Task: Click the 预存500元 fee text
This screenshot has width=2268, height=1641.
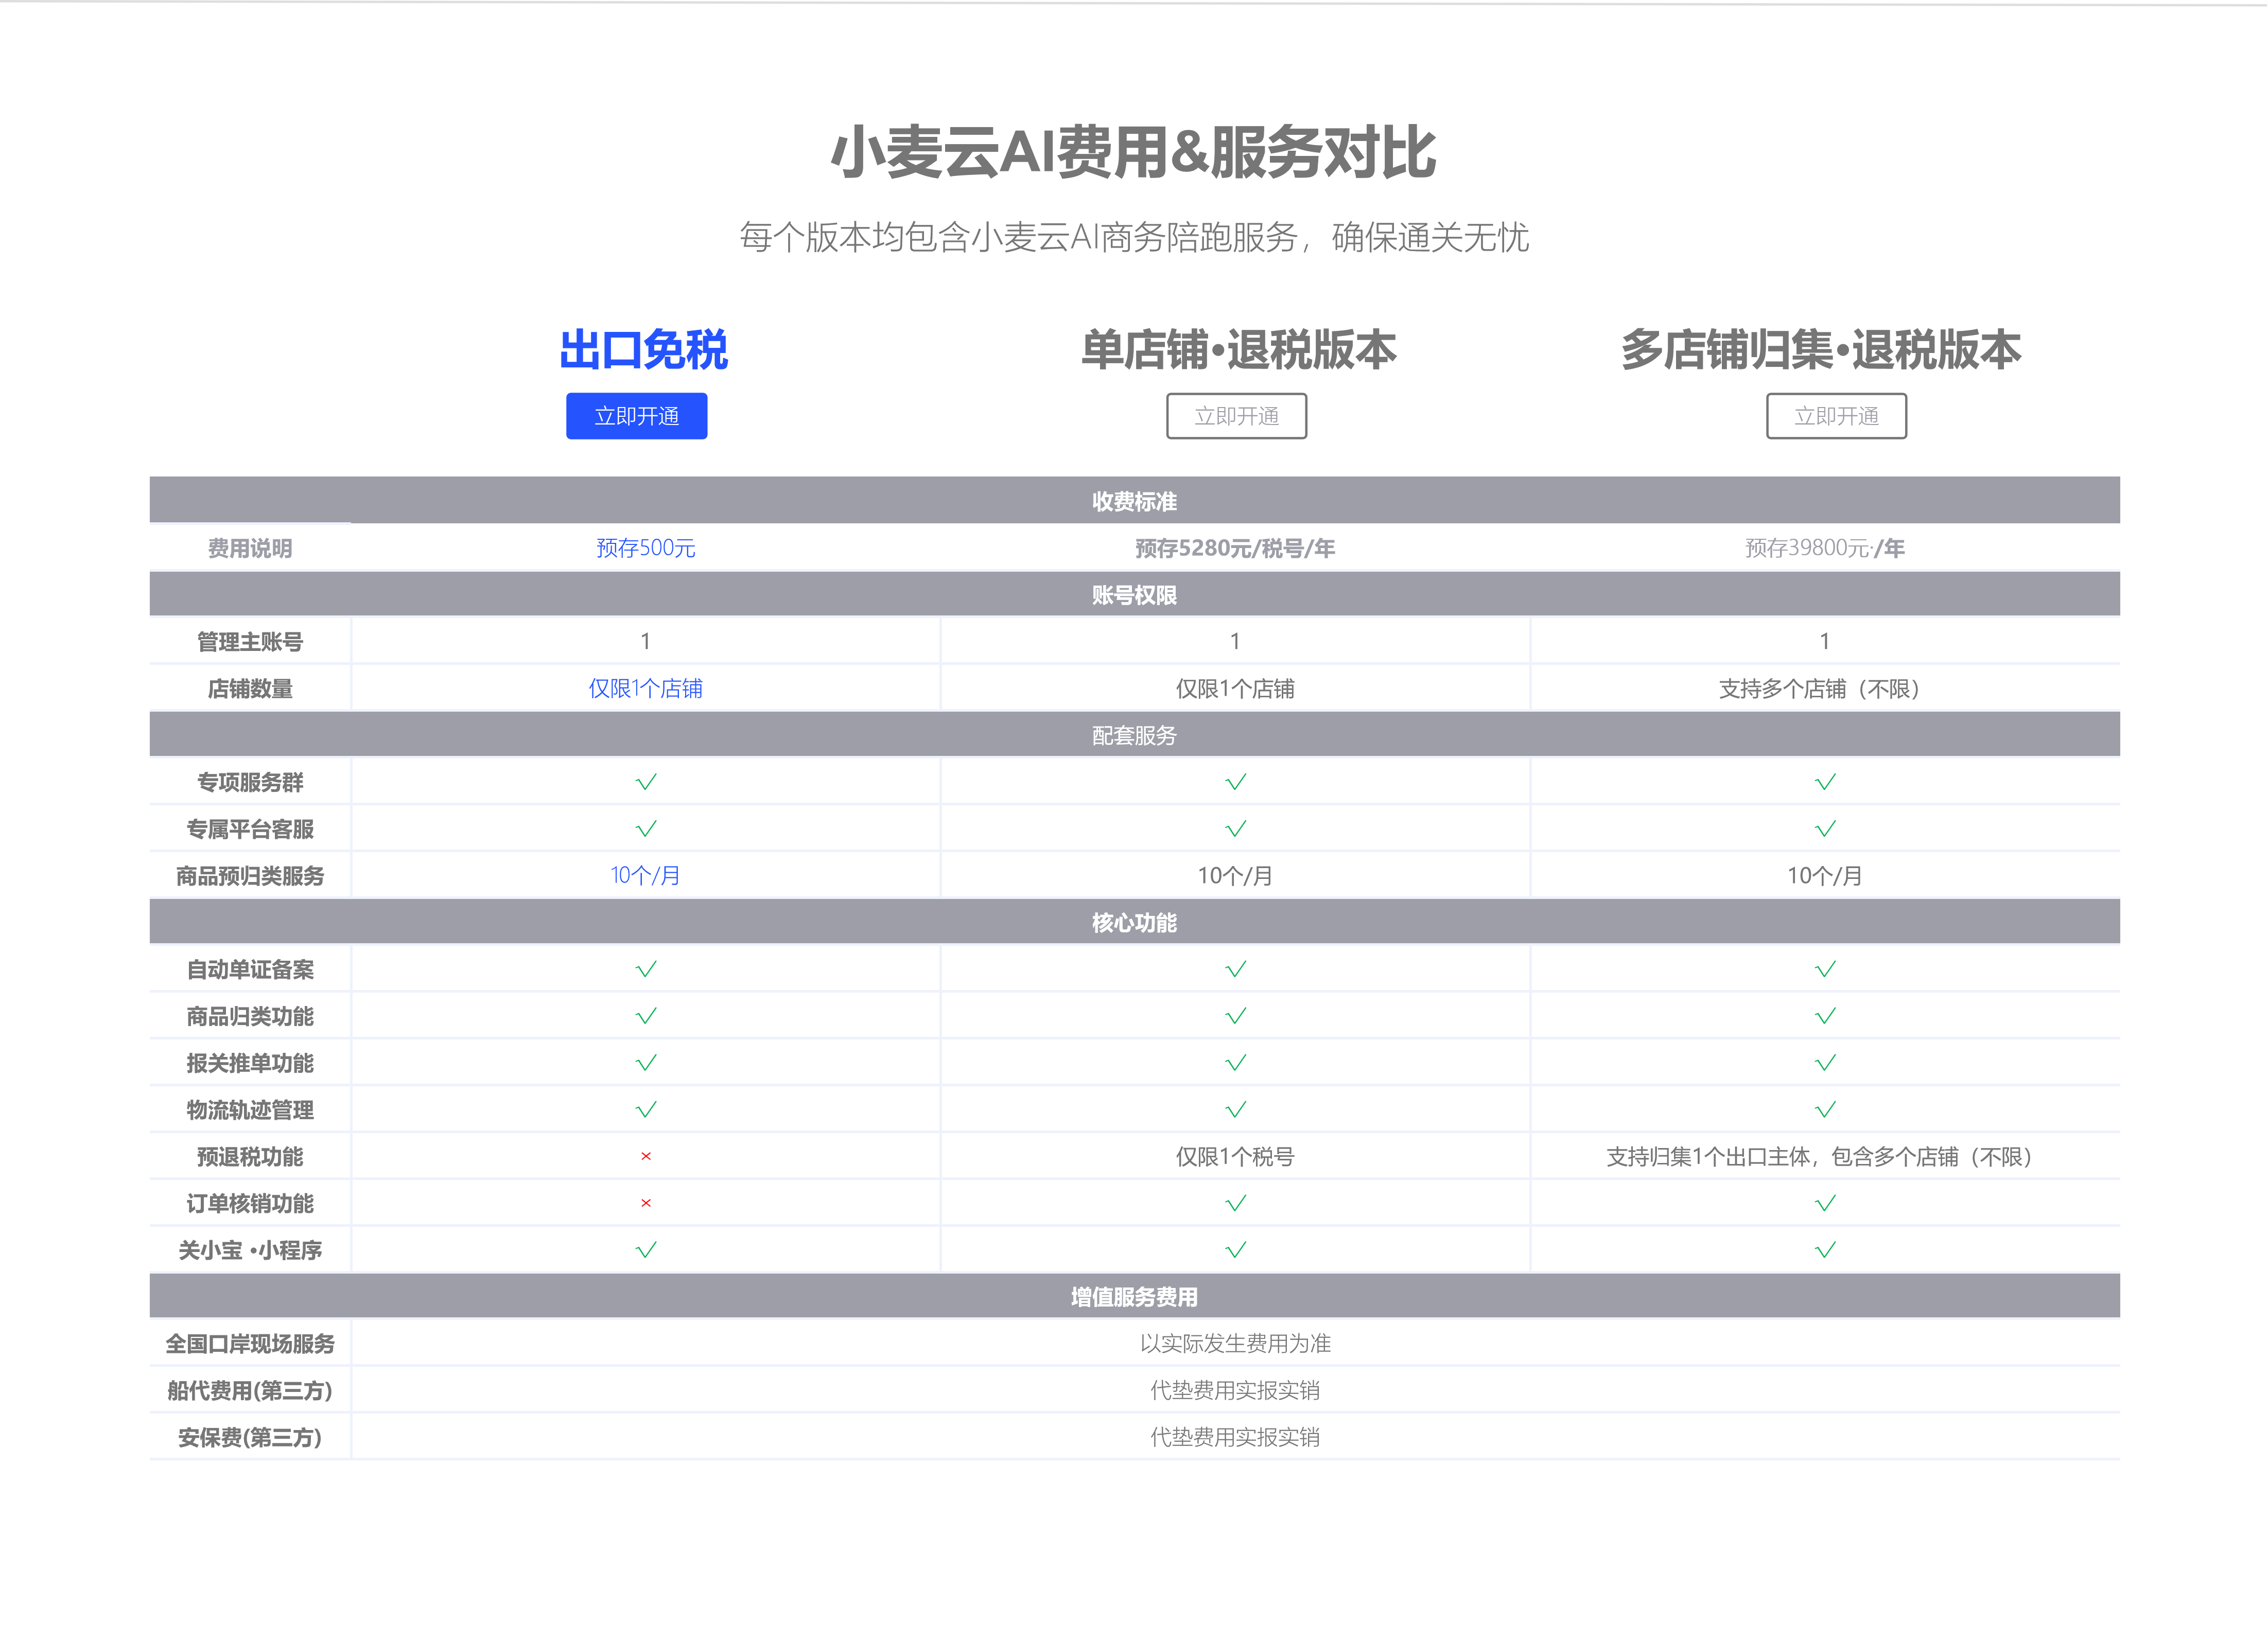Action: click(x=646, y=548)
